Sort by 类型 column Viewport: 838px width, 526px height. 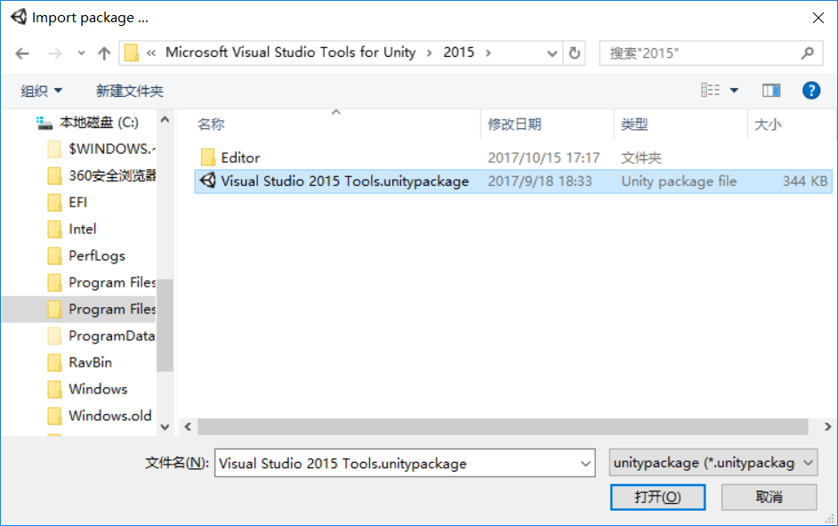coord(634,125)
